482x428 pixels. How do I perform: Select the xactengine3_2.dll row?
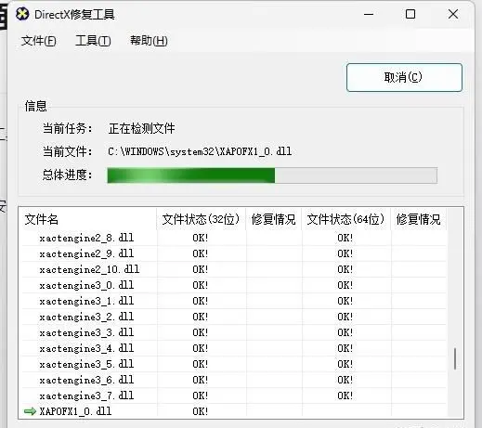pyautogui.click(x=234, y=317)
